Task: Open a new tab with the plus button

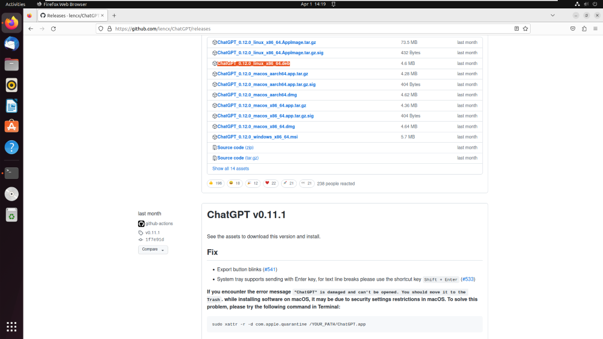Action: pyautogui.click(x=114, y=16)
